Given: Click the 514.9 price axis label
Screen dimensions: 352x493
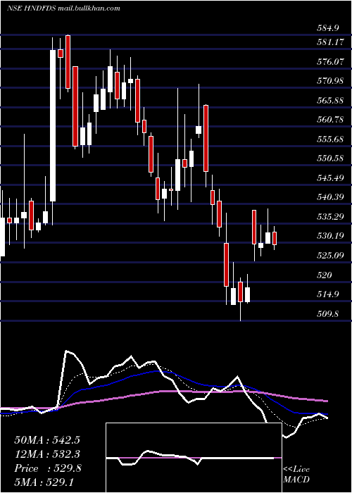Looking at the screenshot, I should point(327,294).
